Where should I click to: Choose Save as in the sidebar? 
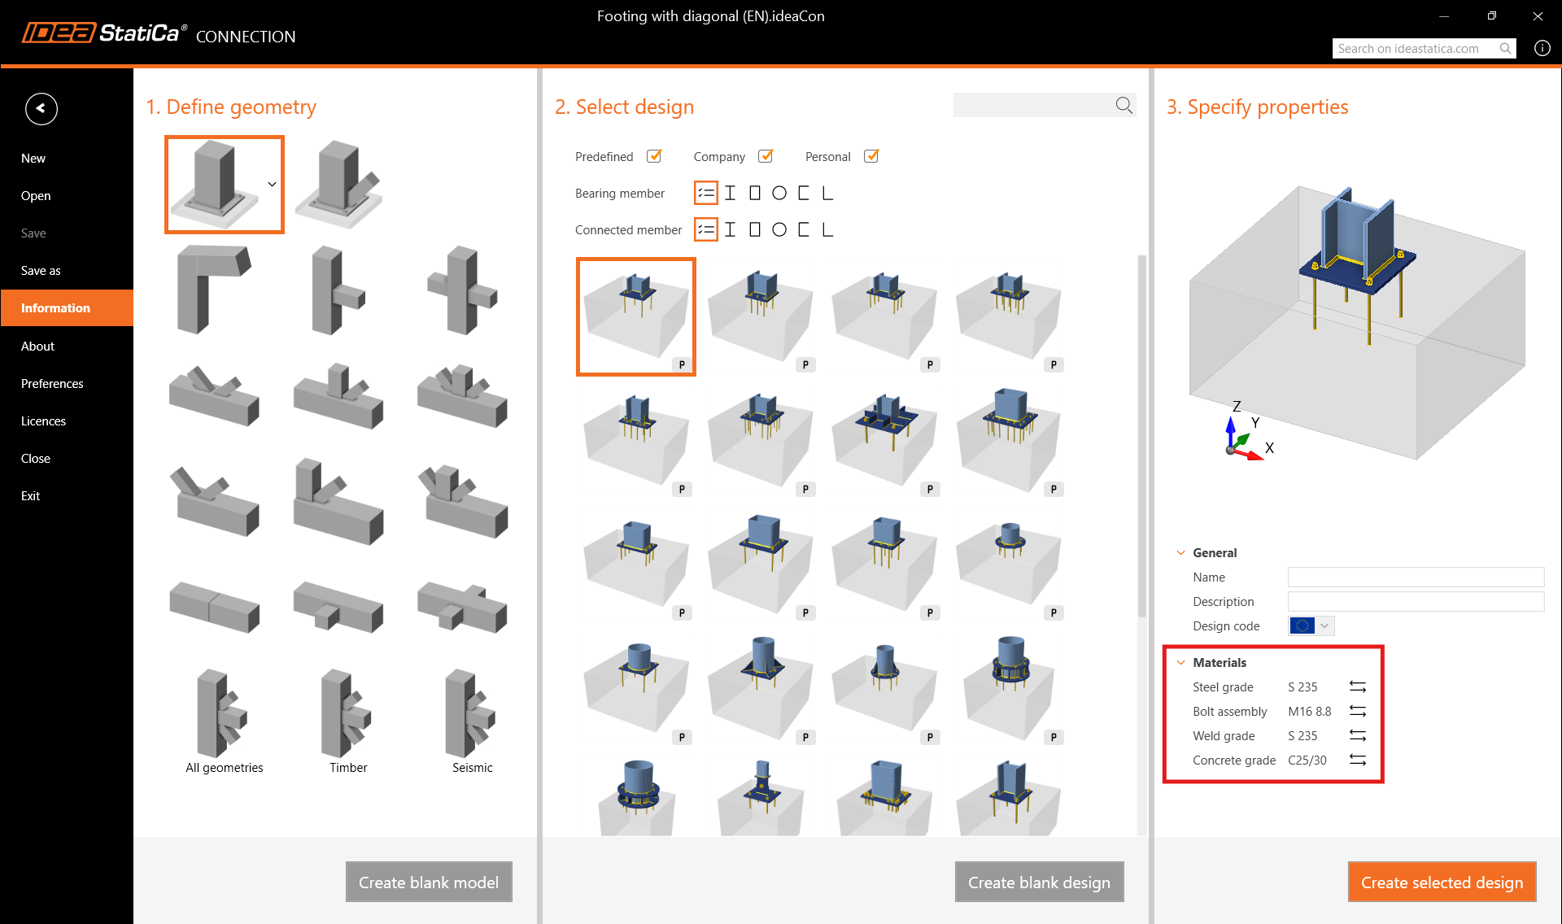point(67,270)
